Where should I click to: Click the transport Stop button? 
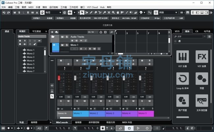[129, 128]
